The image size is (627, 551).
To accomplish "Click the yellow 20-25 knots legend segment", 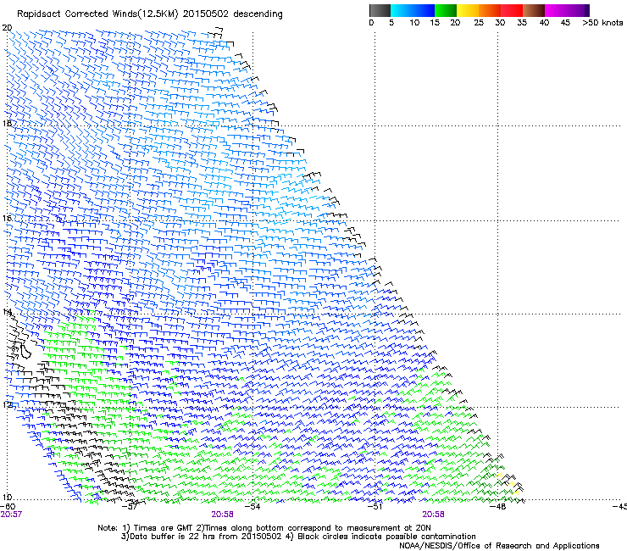I will click(468, 10).
